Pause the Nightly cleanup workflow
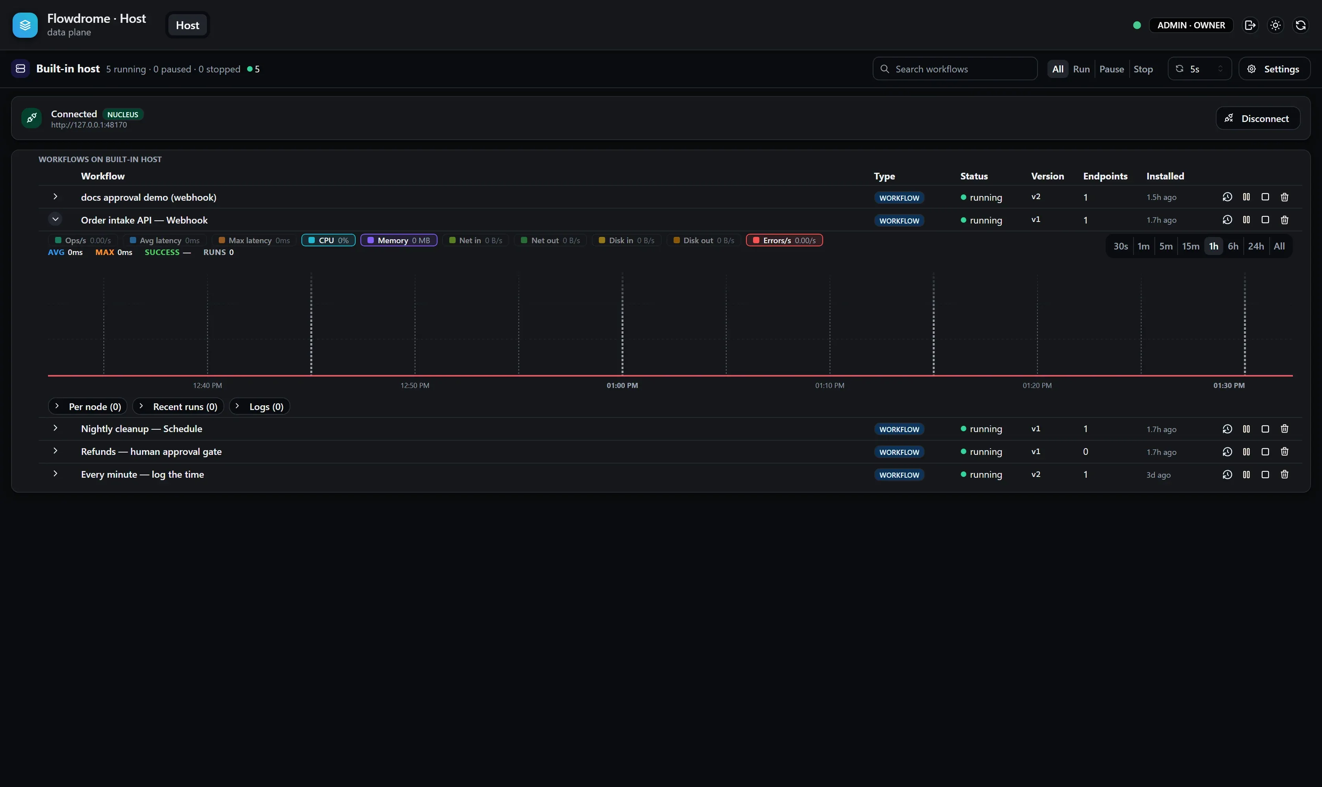This screenshot has width=1322, height=787. click(x=1246, y=429)
